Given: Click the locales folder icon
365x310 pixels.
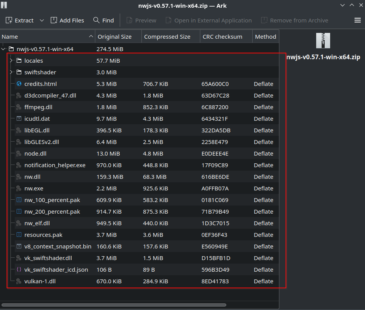Looking at the screenshot, I should (19, 60).
